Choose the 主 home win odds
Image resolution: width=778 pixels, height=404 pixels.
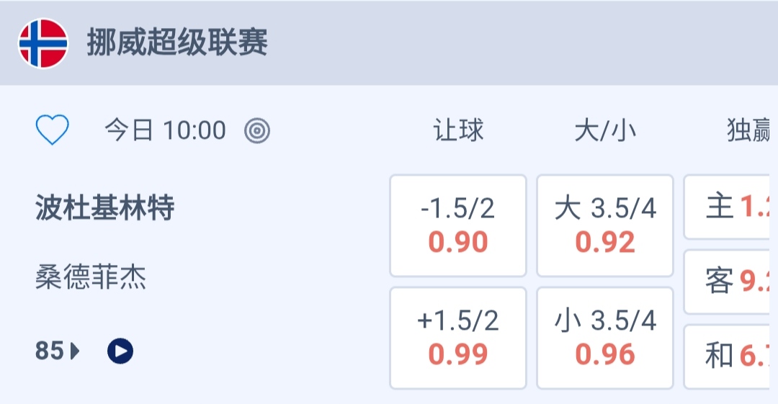click(x=730, y=207)
